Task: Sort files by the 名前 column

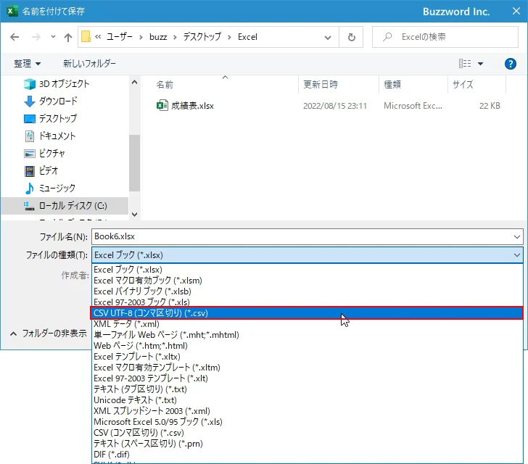Action: coord(165,85)
